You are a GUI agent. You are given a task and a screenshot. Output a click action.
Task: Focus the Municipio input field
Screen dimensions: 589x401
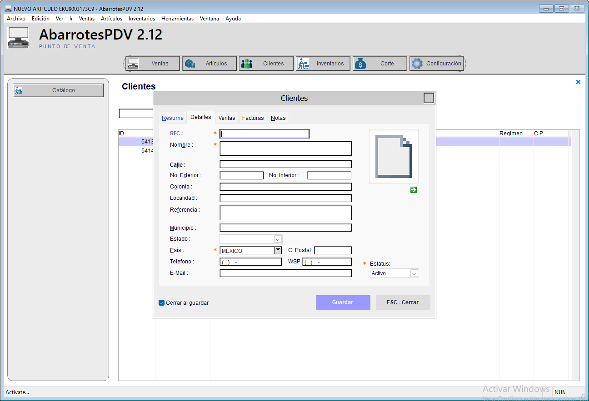coord(286,228)
